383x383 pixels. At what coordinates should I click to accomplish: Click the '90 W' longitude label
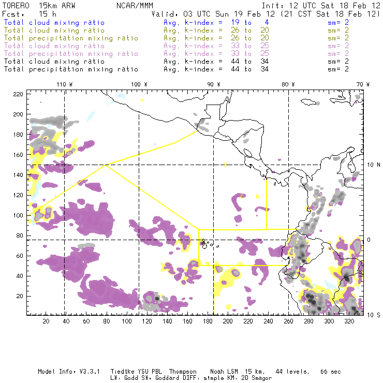[214, 84]
